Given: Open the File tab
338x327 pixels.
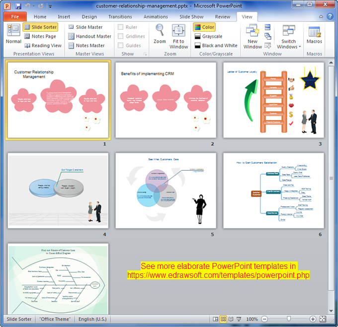Looking at the screenshot, I should pyautogui.click(x=15, y=16).
